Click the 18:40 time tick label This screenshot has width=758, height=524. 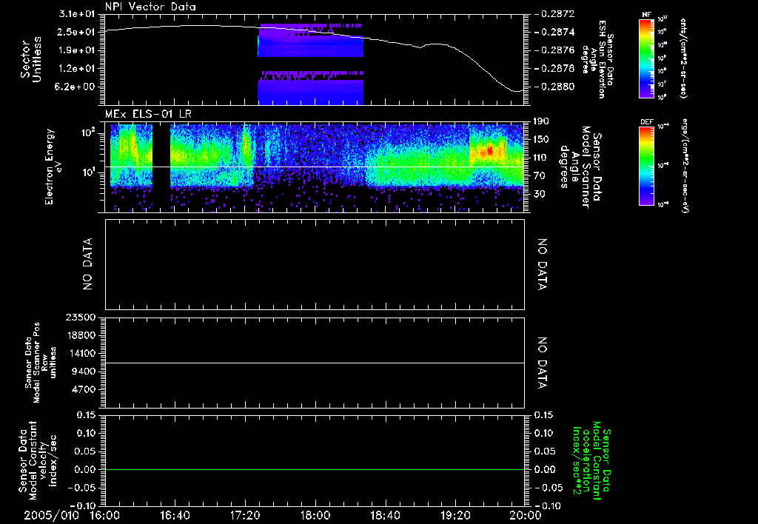tap(385, 515)
